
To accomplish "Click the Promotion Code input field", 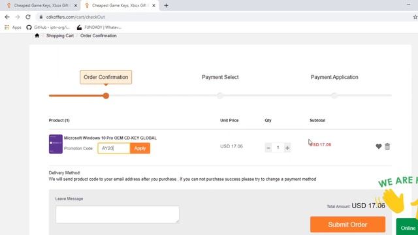I will [114, 148].
